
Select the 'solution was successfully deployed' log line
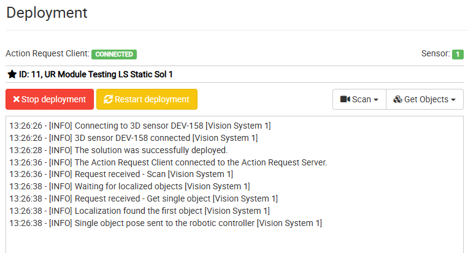[x=118, y=150]
